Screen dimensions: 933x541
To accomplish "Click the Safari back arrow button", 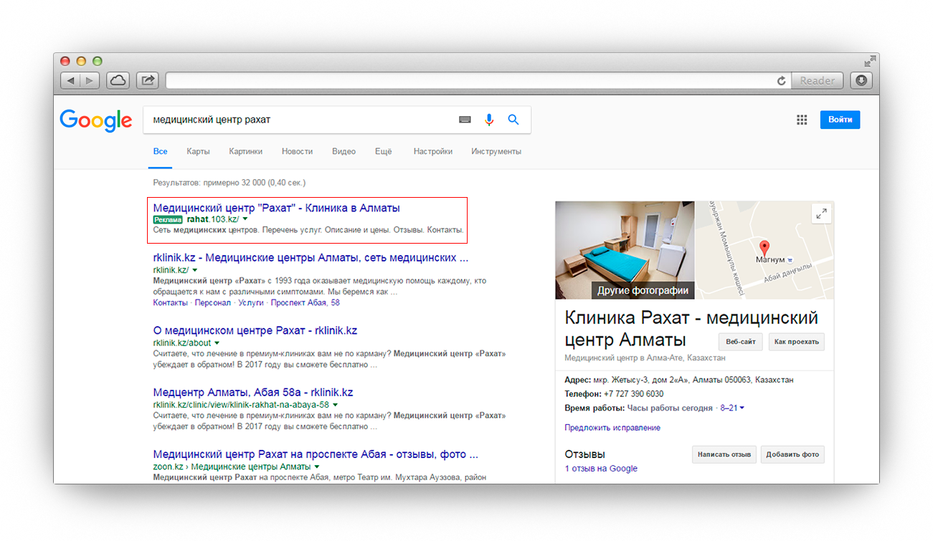I will pos(70,81).
